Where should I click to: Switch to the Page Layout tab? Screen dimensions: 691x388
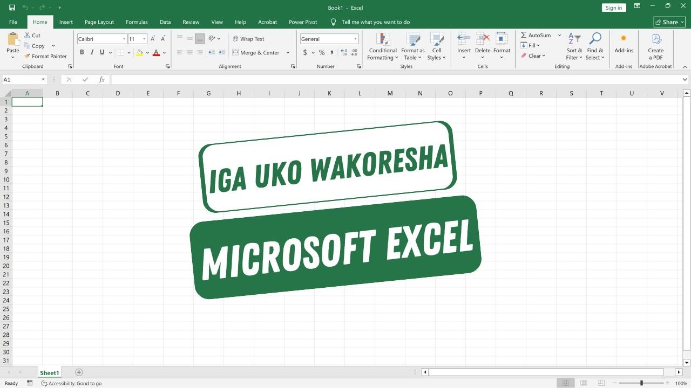[x=99, y=22]
